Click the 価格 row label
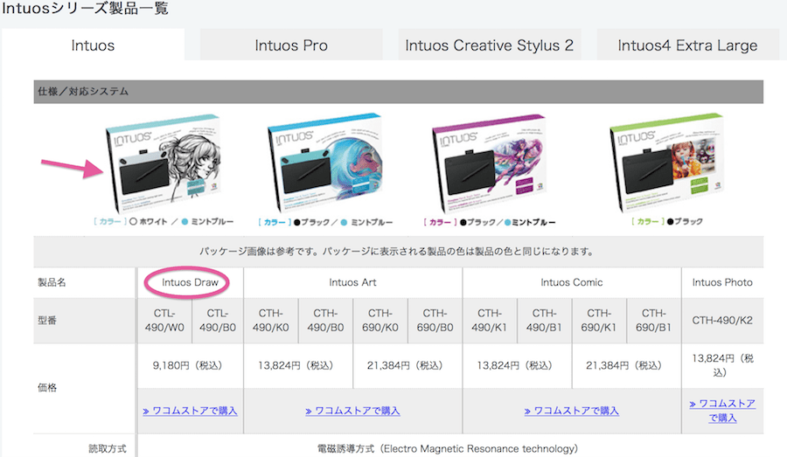This screenshot has width=787, height=457. point(47,388)
